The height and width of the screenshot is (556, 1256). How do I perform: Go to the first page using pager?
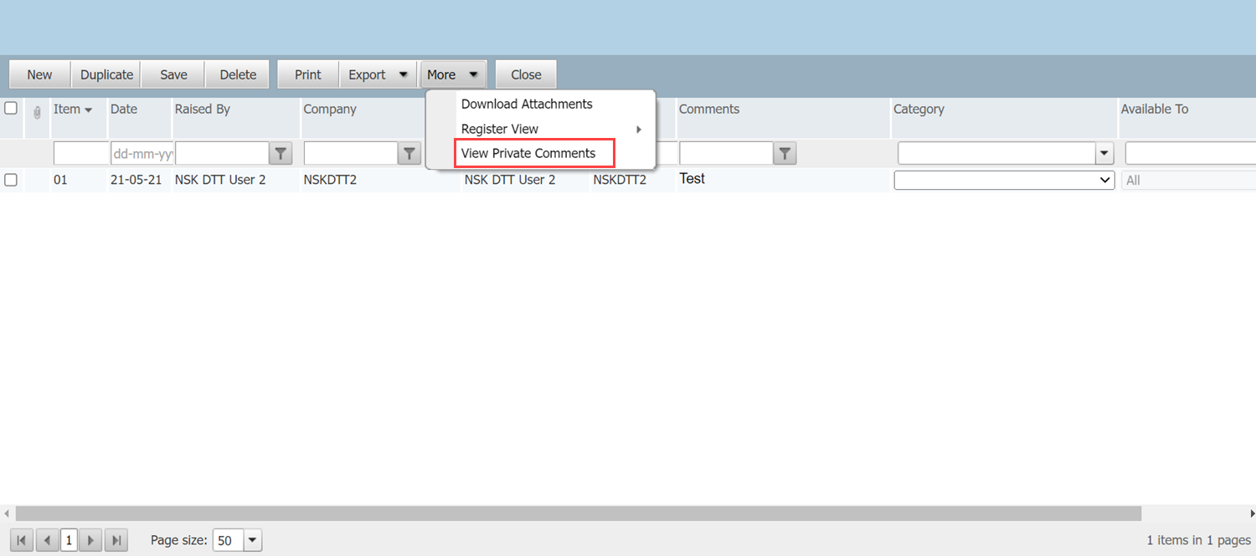coord(22,540)
